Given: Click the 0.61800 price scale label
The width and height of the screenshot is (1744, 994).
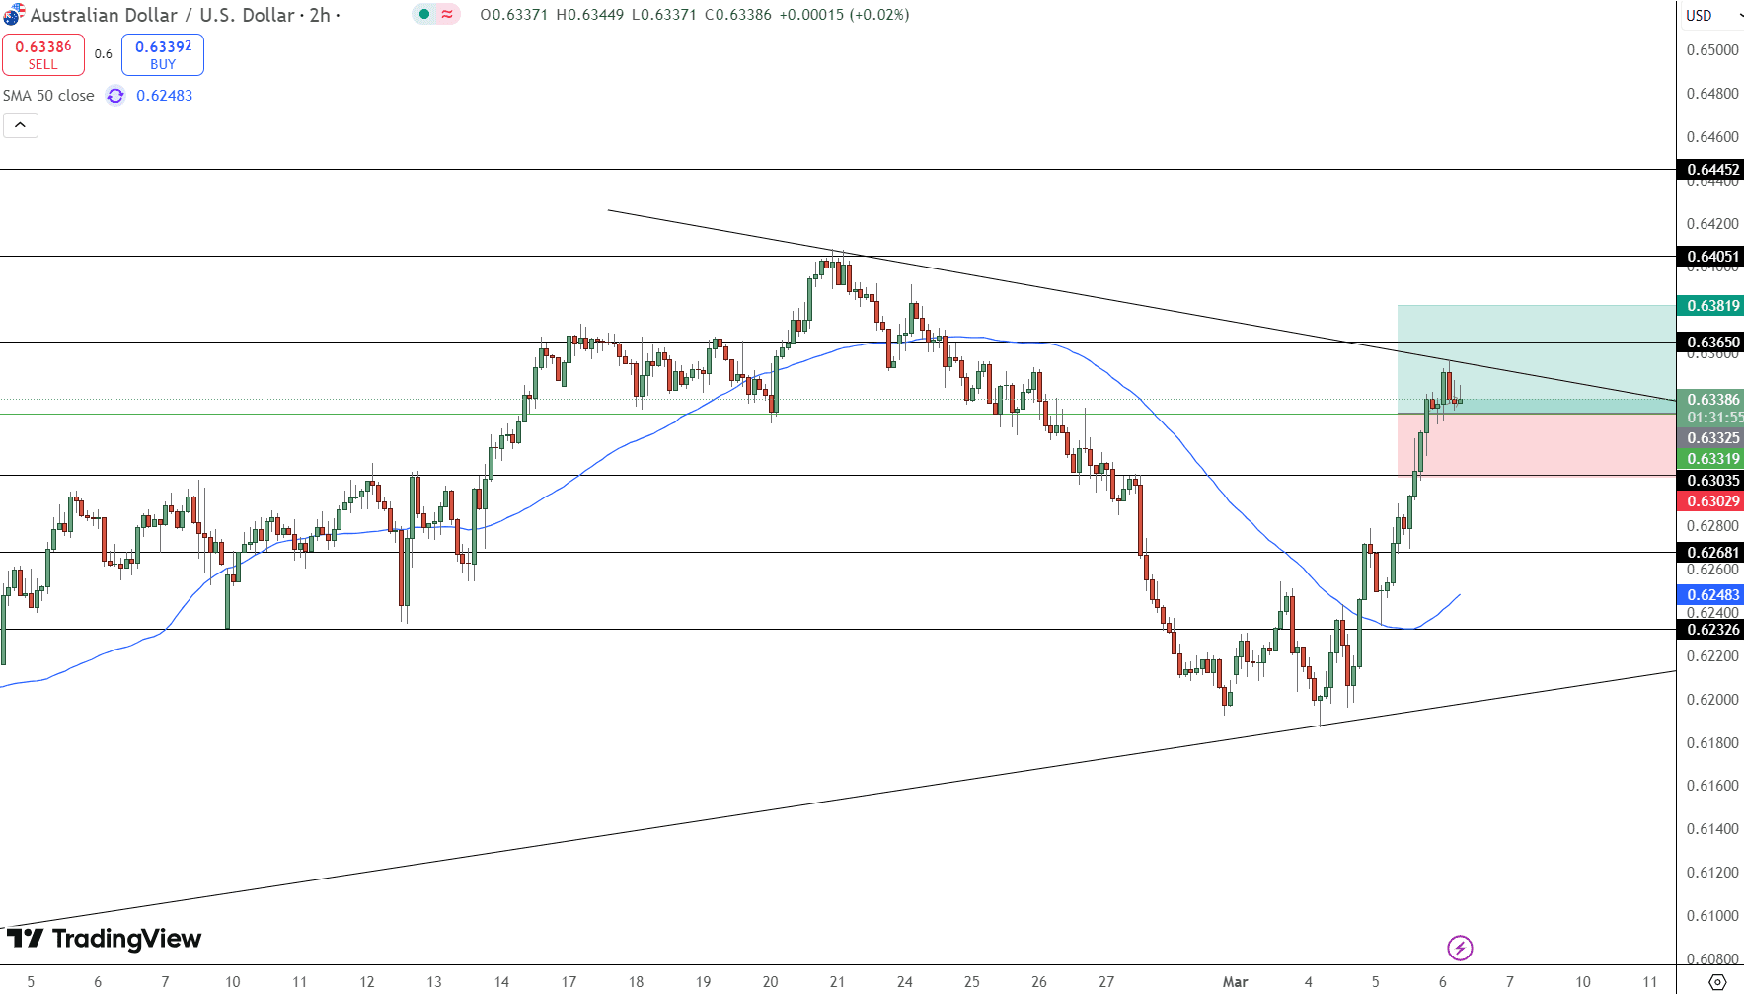Looking at the screenshot, I should coord(1712,743).
